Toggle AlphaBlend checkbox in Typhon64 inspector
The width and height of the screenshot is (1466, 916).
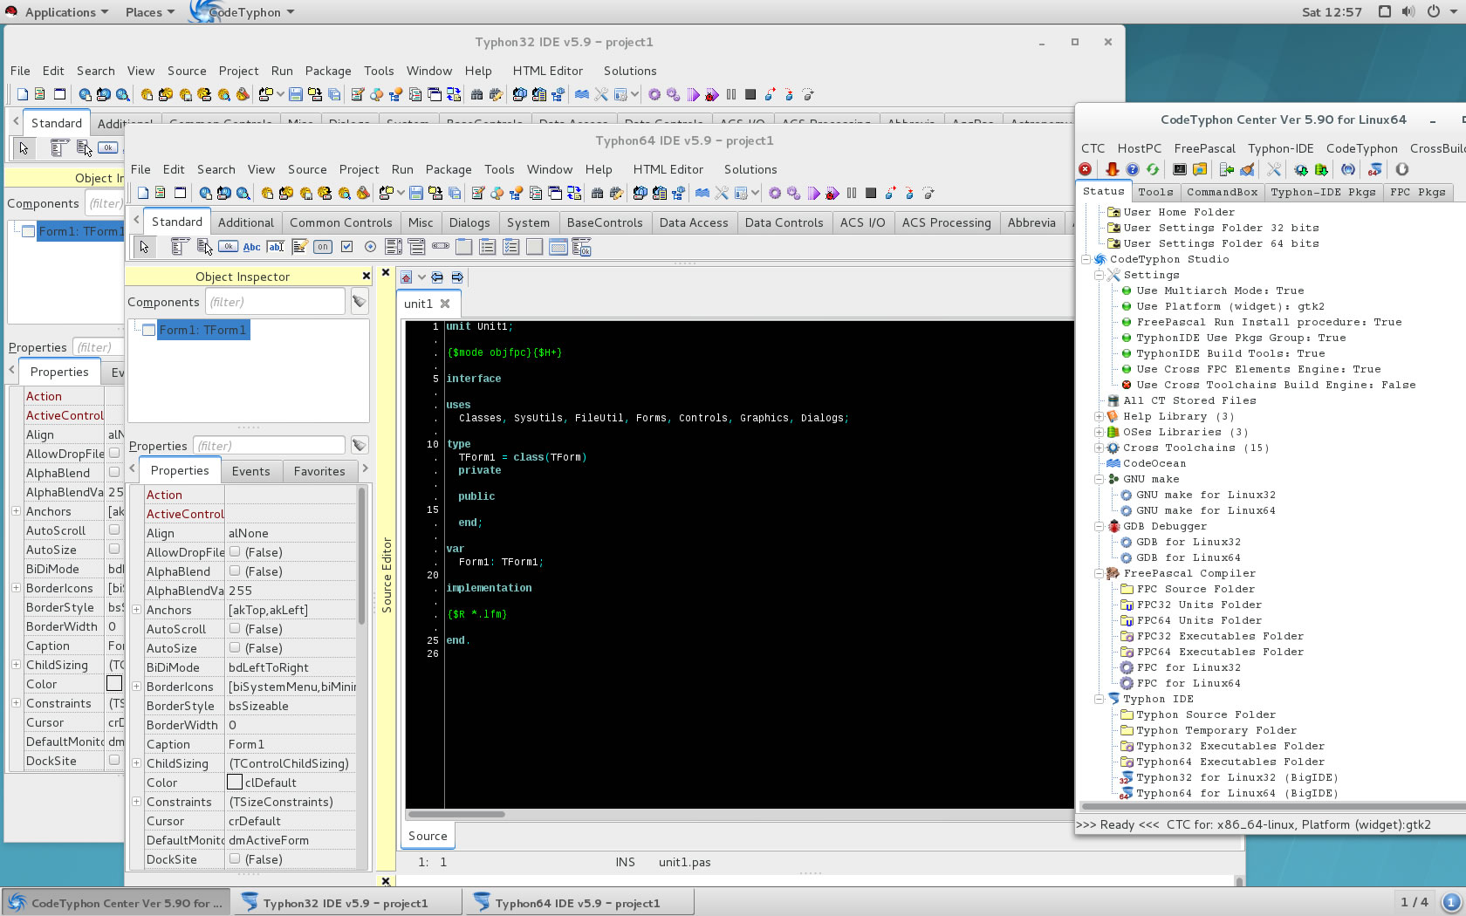[x=235, y=571]
